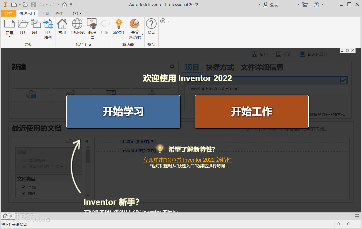The image size is (362, 229).
Task: Toggle the 部件 file type checkbox
Action: [24, 194]
